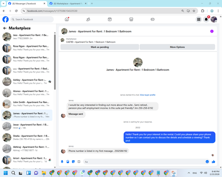Open the Chrome three-dot menu
This screenshot has width=222, height=177.
218,11
